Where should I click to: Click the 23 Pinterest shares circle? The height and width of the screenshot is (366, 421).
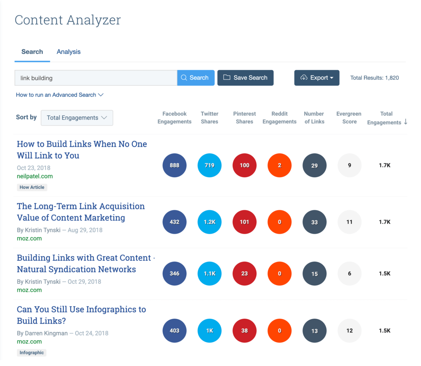click(245, 273)
